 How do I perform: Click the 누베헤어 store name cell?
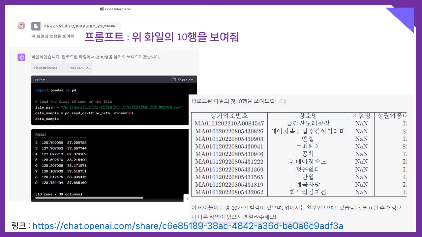(308, 146)
